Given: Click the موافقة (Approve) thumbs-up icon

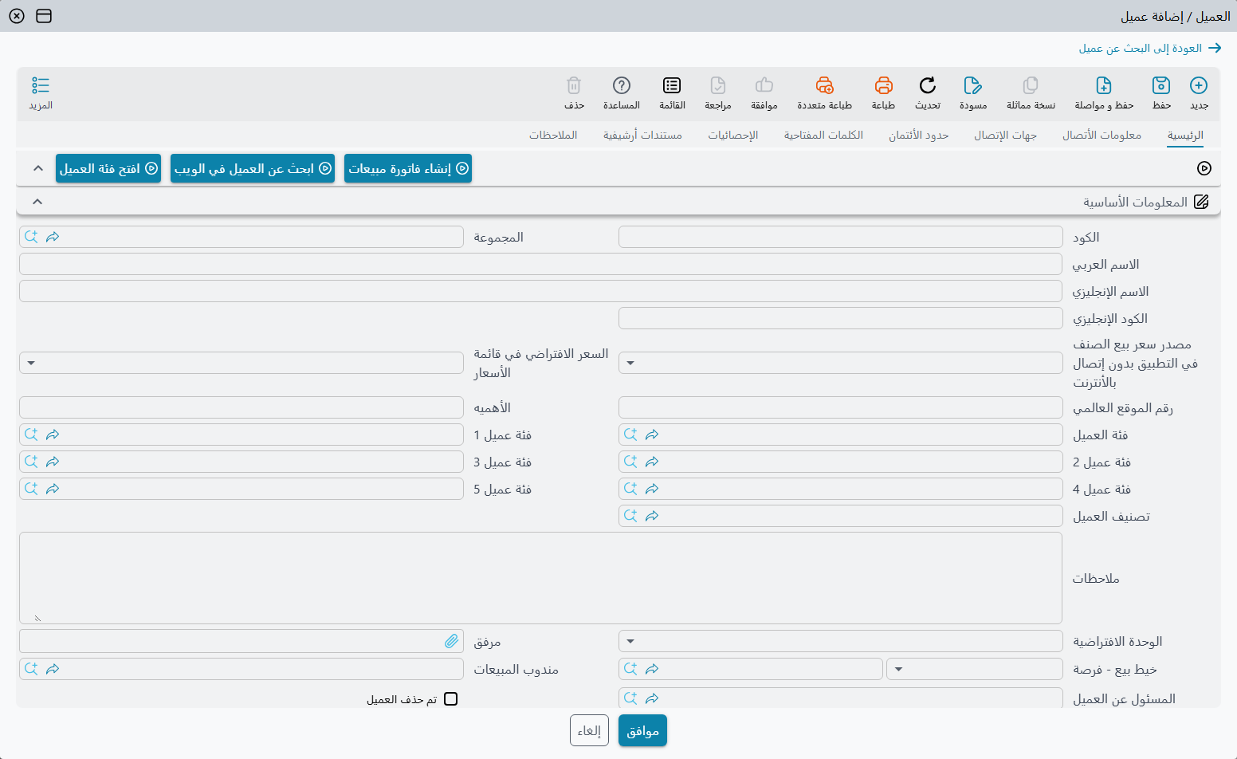Looking at the screenshot, I should pyautogui.click(x=764, y=85).
